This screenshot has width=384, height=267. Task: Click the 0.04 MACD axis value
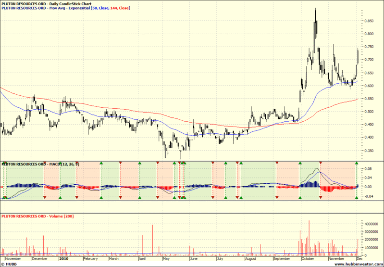click(368, 178)
